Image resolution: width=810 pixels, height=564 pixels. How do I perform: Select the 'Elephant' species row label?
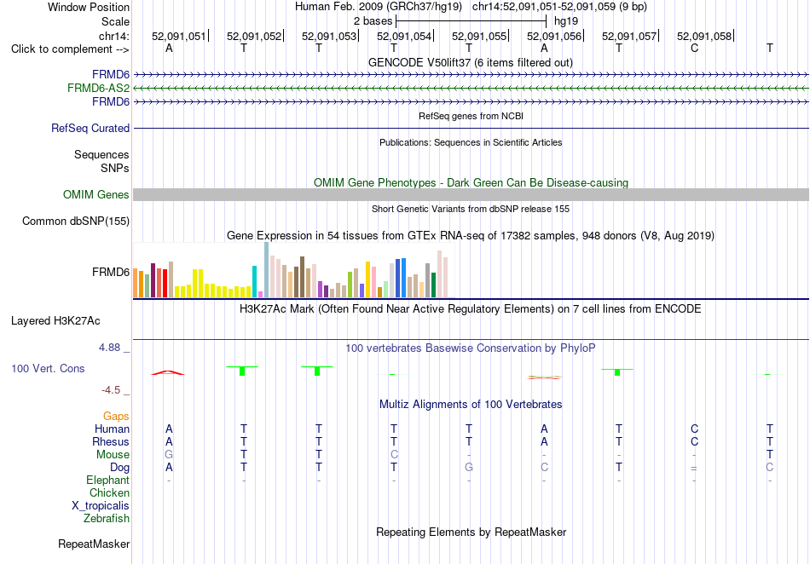click(107, 481)
